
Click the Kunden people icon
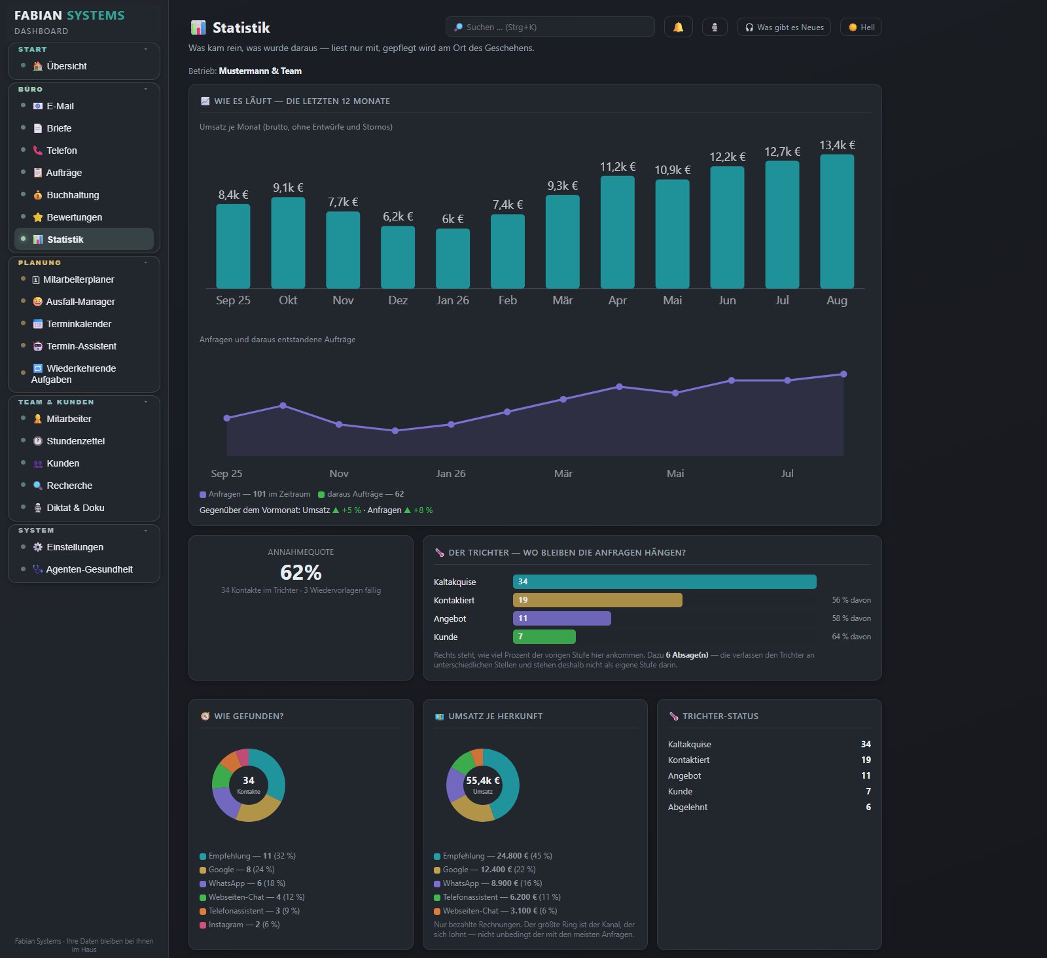click(x=38, y=463)
